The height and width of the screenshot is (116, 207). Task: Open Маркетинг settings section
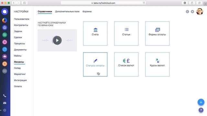coord(20,74)
